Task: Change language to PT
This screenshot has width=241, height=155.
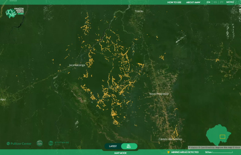Action: [222, 2]
